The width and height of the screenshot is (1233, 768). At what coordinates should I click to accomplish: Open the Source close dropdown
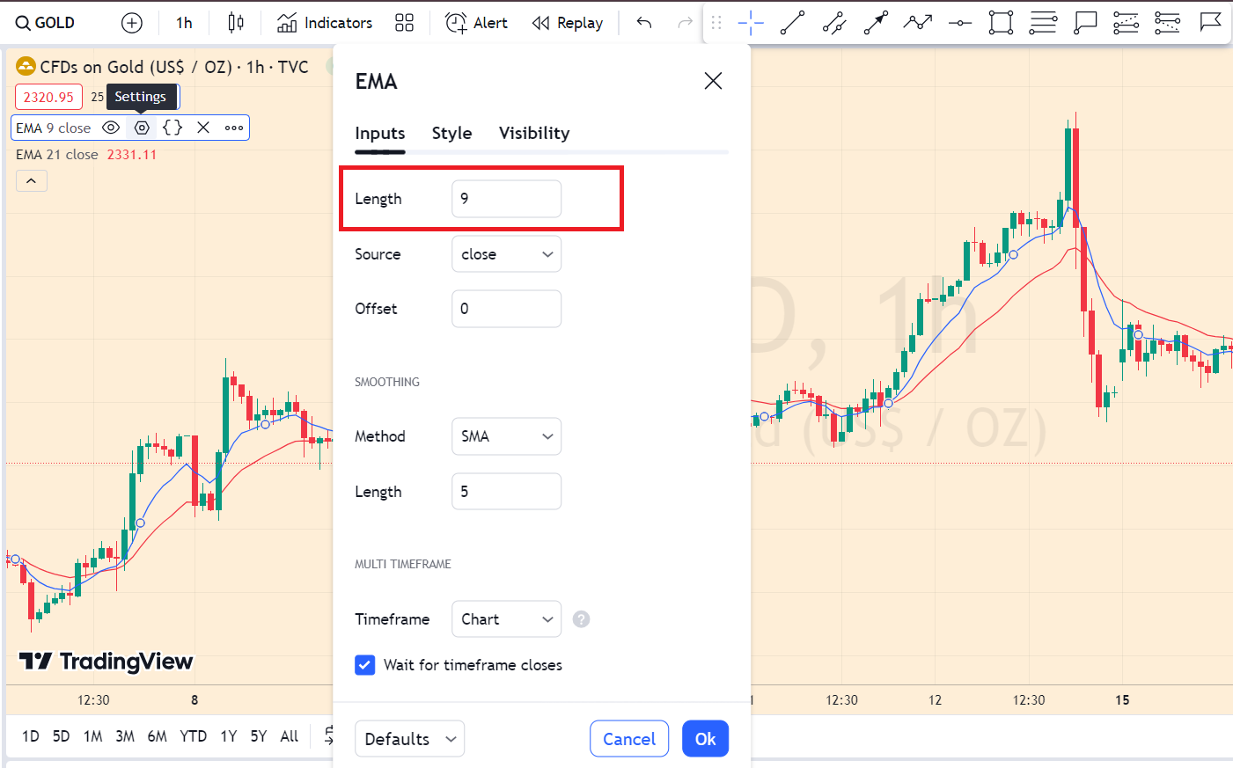click(x=506, y=254)
